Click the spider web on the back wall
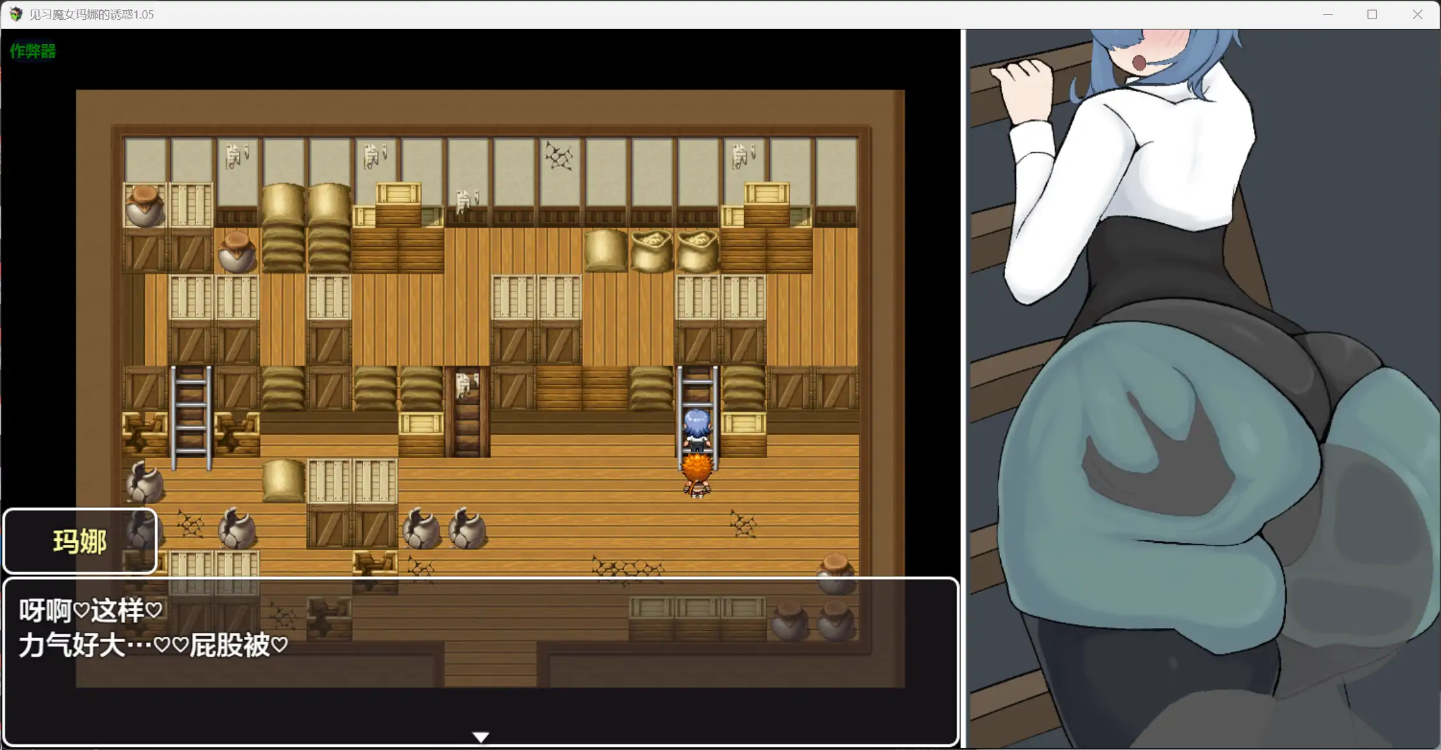This screenshot has height=750, width=1441. point(559,156)
